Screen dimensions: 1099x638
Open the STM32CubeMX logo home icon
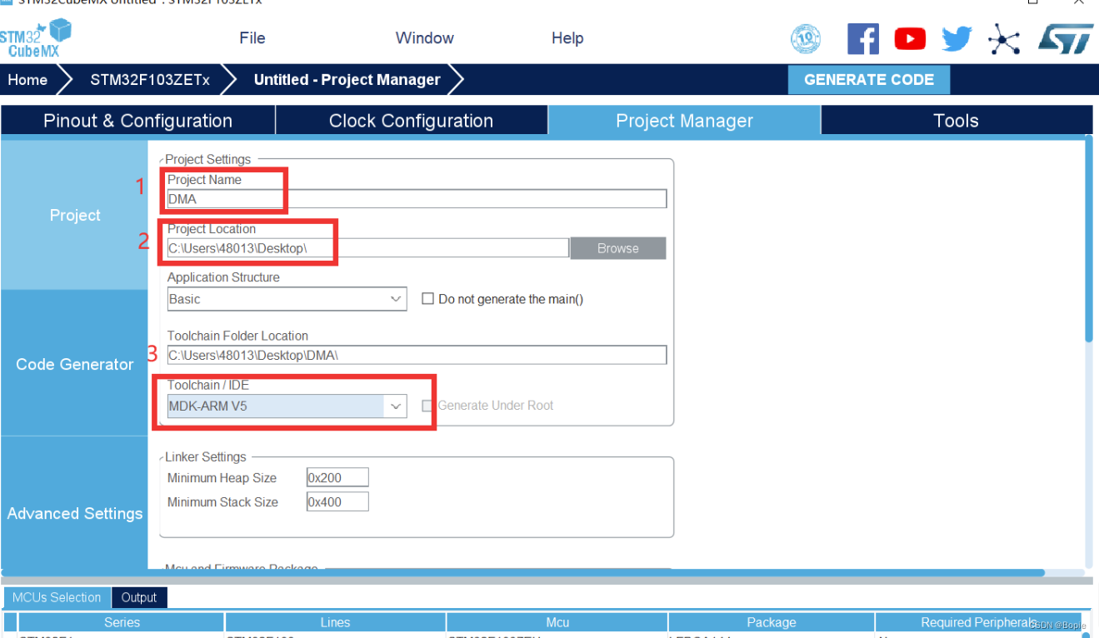[x=36, y=38]
